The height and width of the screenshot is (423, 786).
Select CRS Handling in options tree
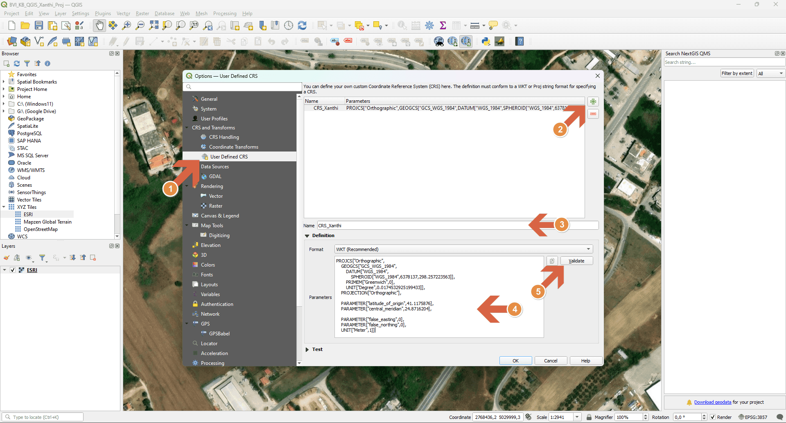tap(224, 137)
